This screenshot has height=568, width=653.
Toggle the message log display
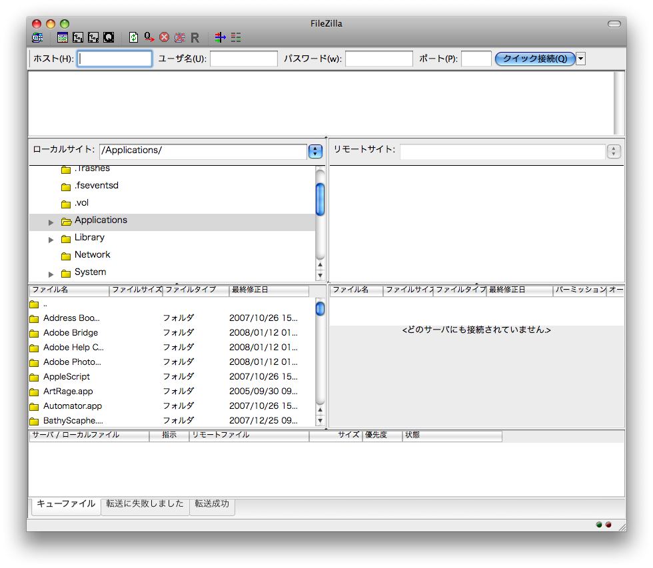tap(63, 37)
